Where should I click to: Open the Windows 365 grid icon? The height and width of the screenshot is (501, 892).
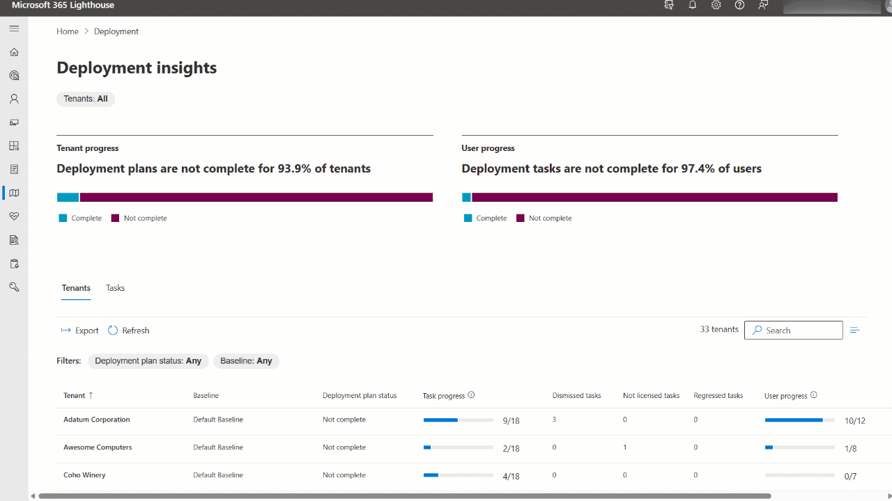pyautogui.click(x=14, y=145)
